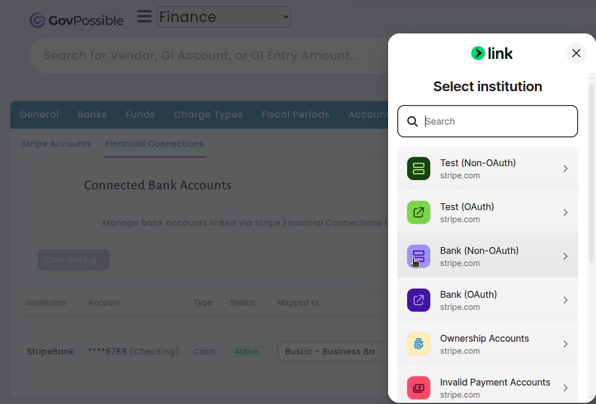Open the hamburger navigation menu
Image resolution: width=596 pixels, height=404 pixels.
point(144,16)
